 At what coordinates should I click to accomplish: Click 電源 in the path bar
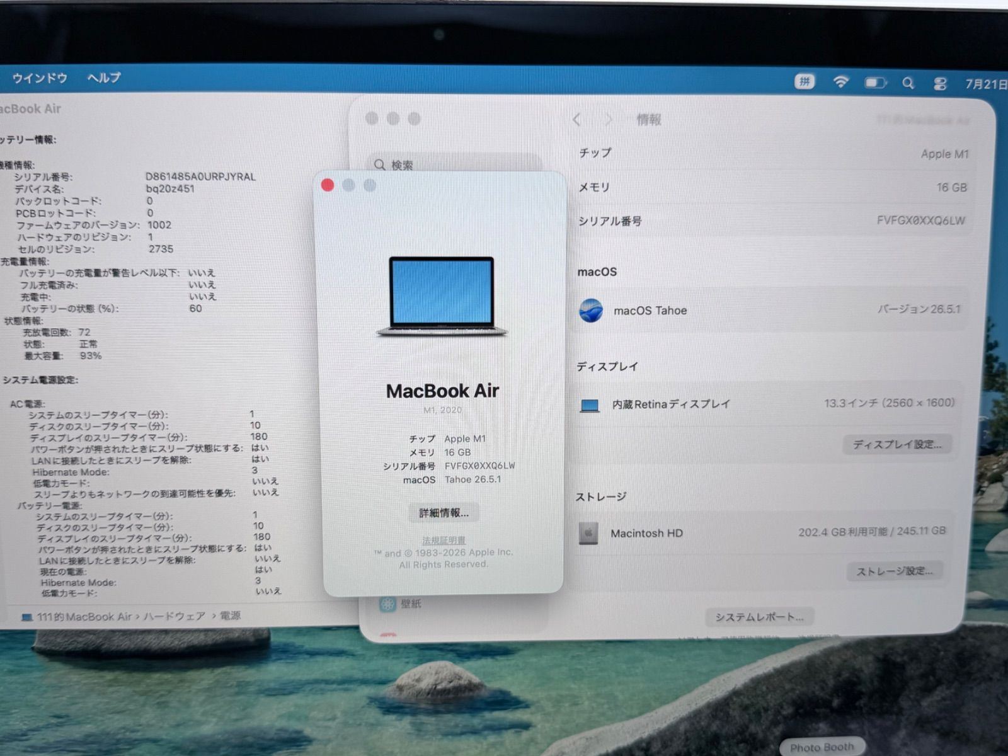point(230,616)
